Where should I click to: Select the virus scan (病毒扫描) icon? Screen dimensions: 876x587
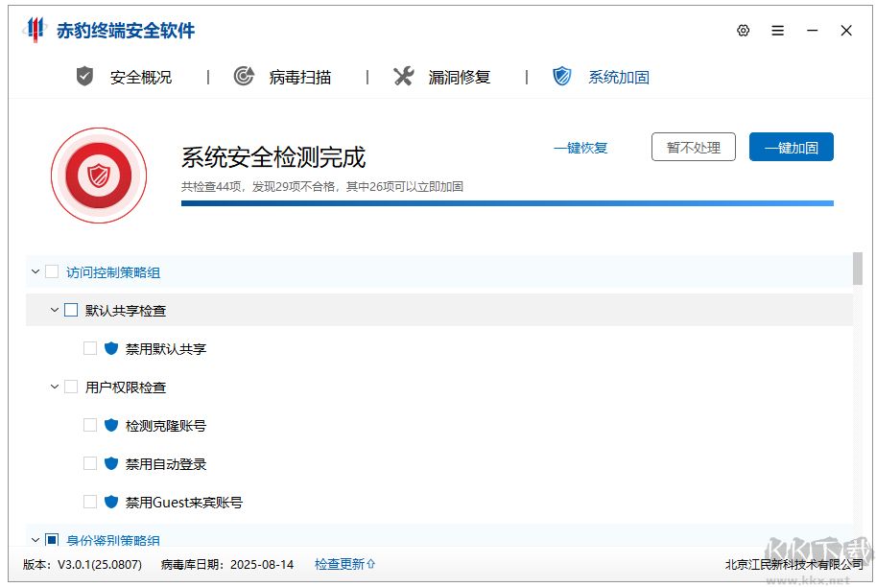tap(244, 77)
